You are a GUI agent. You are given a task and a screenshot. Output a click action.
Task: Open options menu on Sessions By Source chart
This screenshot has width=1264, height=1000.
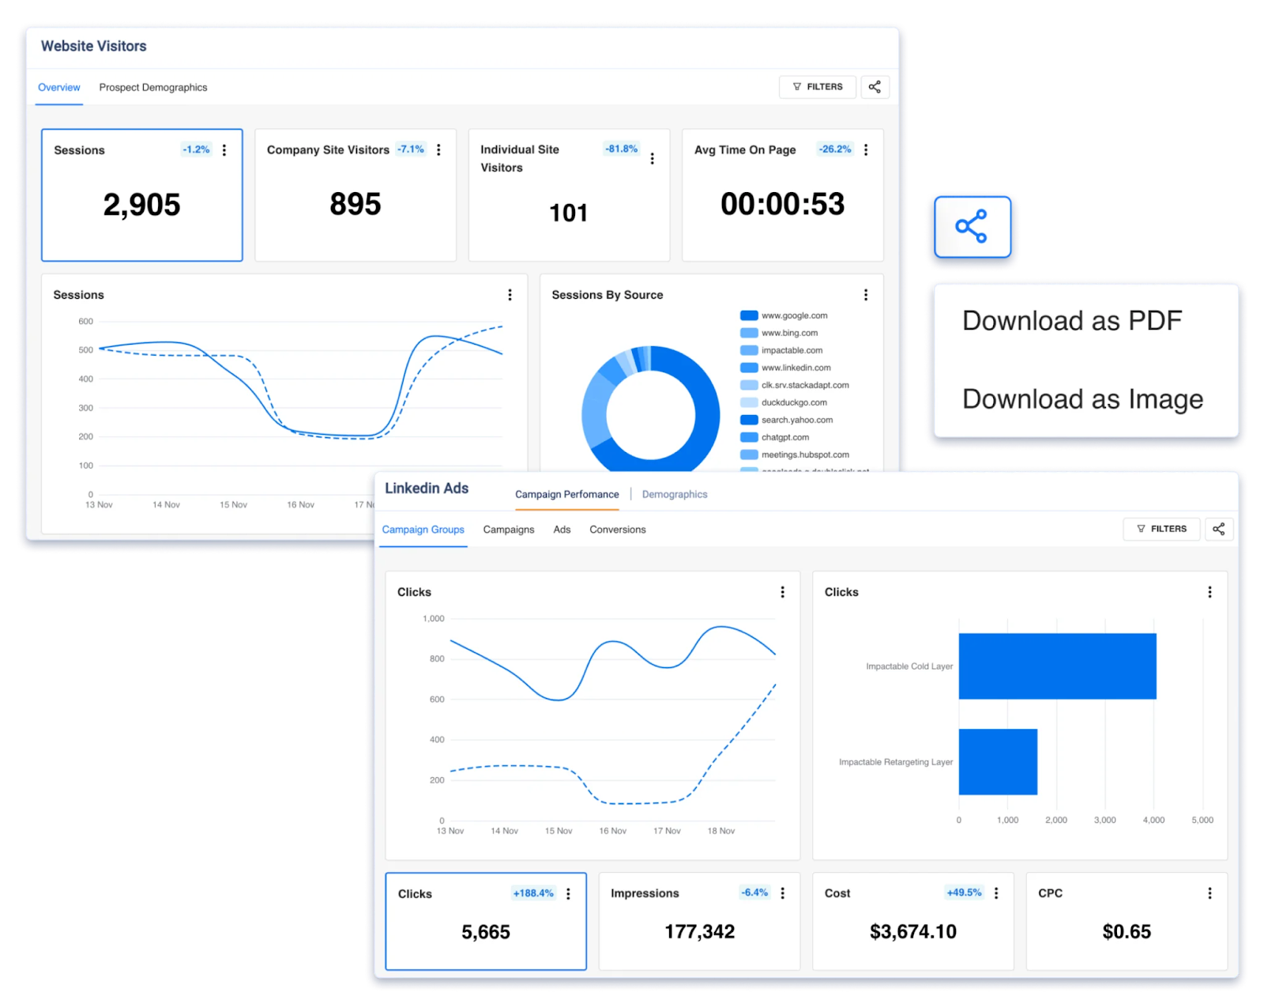coord(866,294)
